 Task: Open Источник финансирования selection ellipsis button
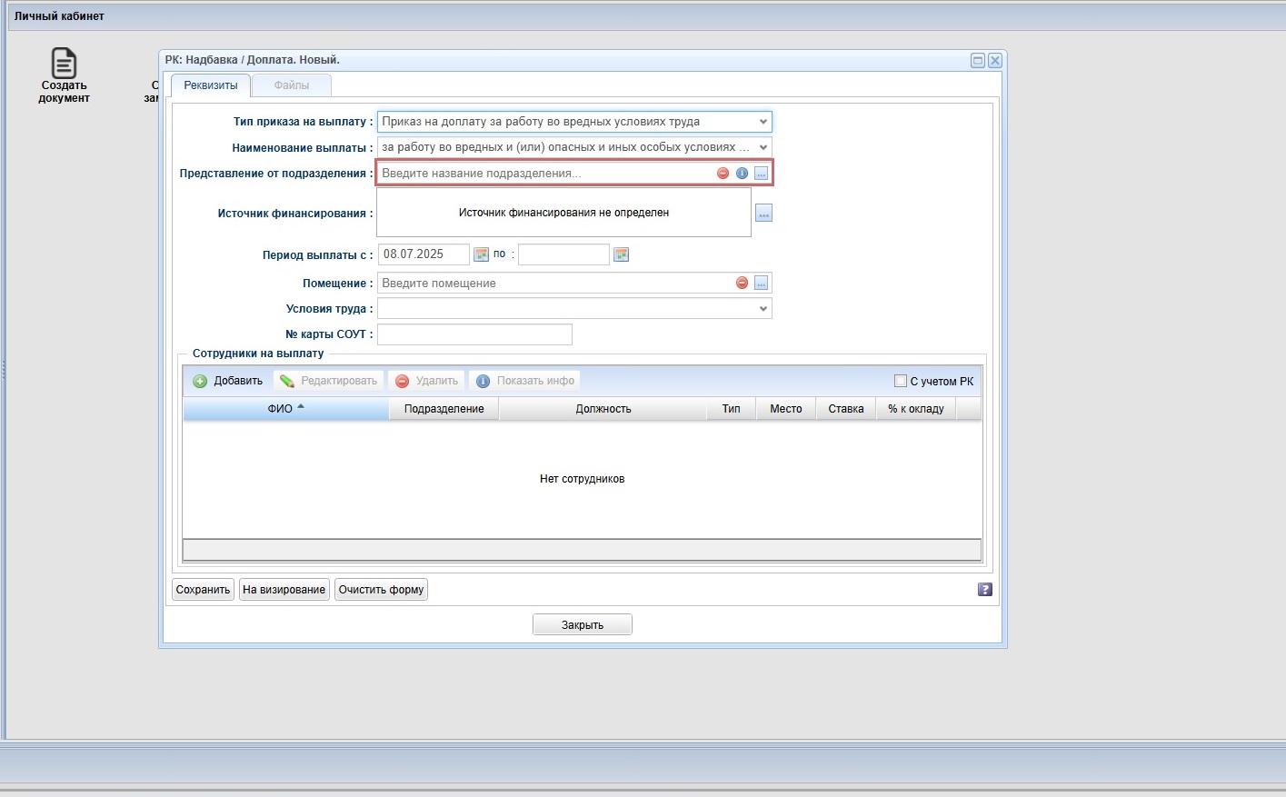coord(763,214)
